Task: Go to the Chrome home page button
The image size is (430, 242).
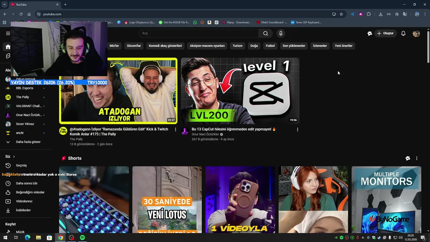Action: (29, 14)
